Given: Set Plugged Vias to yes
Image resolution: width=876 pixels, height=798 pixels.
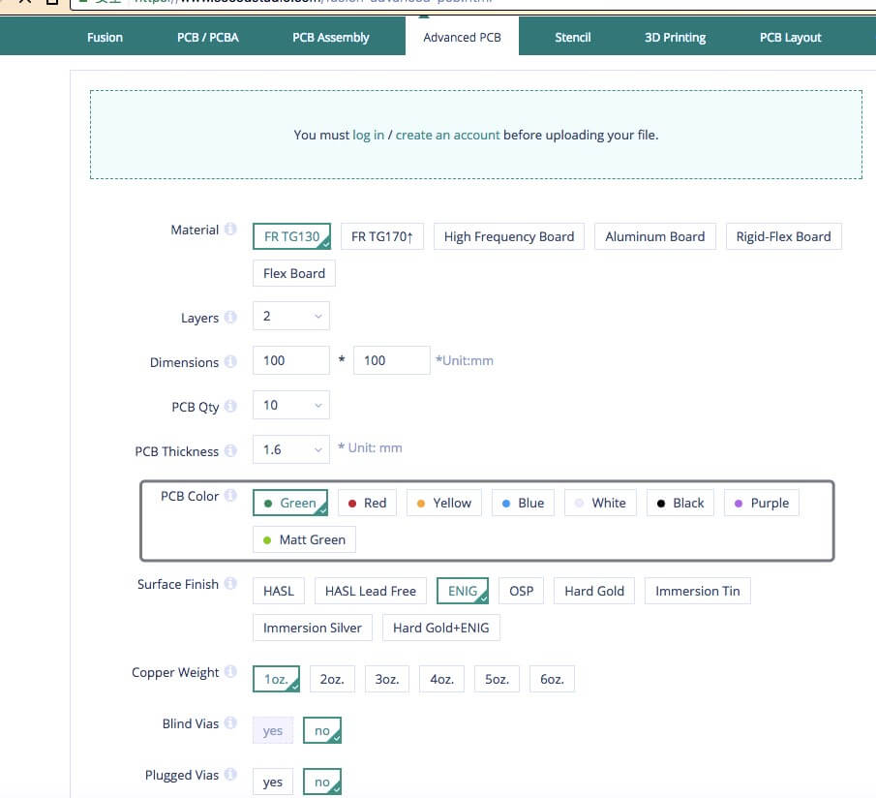Looking at the screenshot, I should [272, 782].
